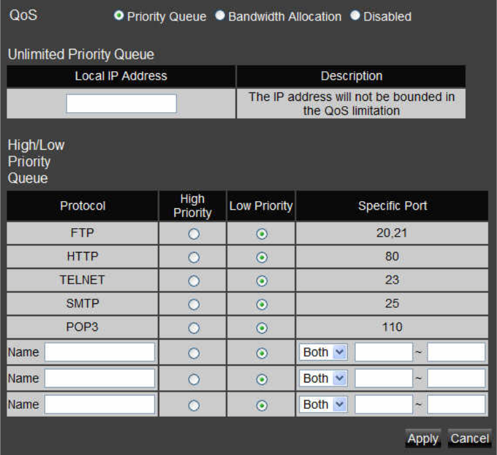Set POP3 to High Priority

(193, 328)
